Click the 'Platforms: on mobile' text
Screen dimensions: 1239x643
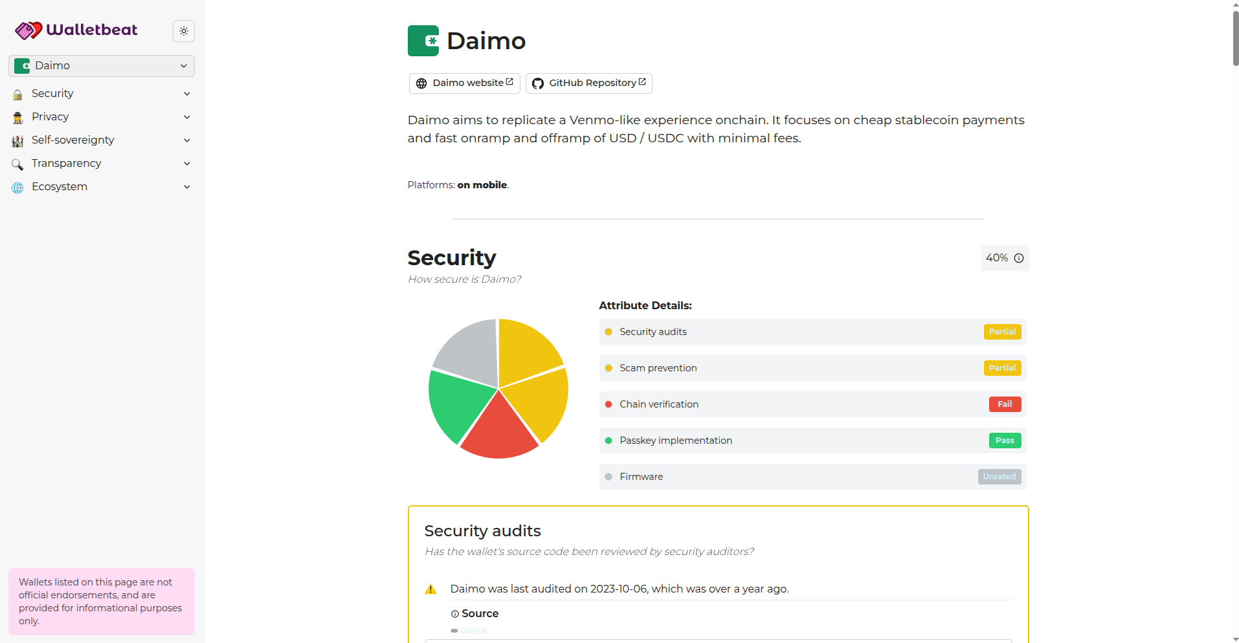tap(458, 185)
